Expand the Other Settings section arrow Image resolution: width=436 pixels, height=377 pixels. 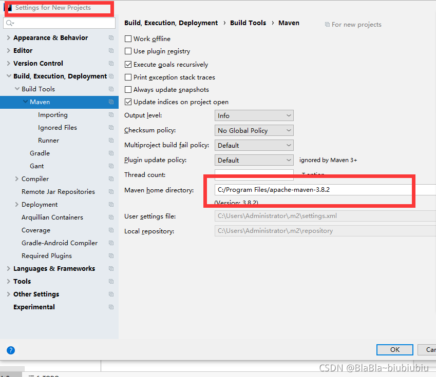pyautogui.click(x=8, y=294)
